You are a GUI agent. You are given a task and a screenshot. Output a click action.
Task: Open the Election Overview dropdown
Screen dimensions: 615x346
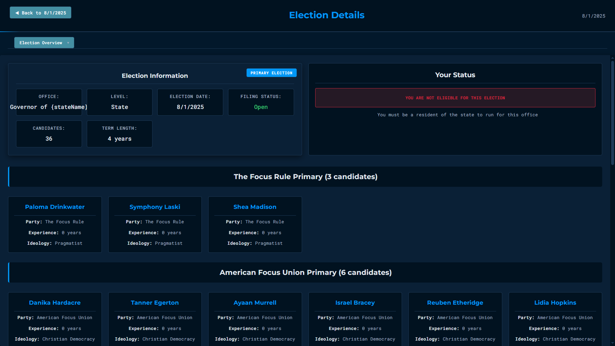[x=44, y=43]
